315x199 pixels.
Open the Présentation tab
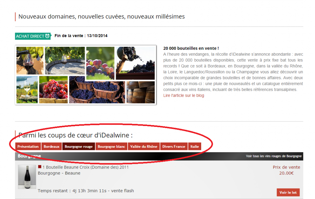tap(28, 147)
